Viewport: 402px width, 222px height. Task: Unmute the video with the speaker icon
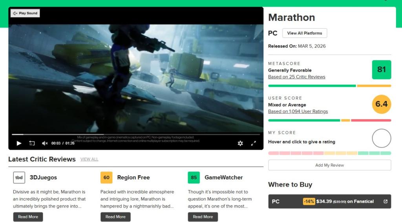pyautogui.click(x=45, y=144)
